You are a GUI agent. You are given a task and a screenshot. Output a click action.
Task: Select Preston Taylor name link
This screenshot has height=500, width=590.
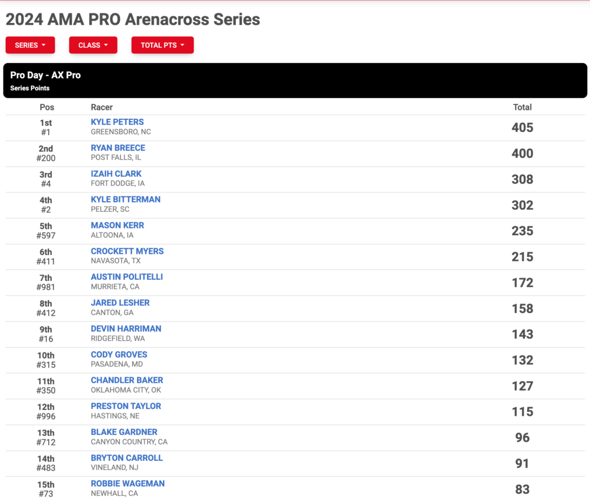tap(126, 406)
